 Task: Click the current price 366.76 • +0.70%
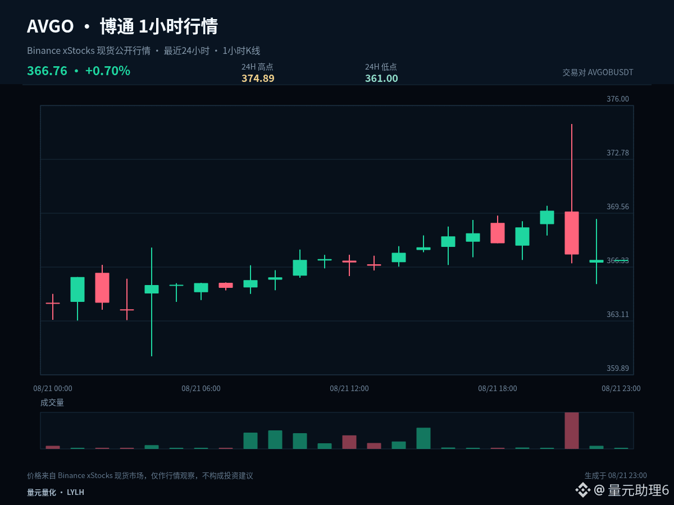tap(79, 71)
